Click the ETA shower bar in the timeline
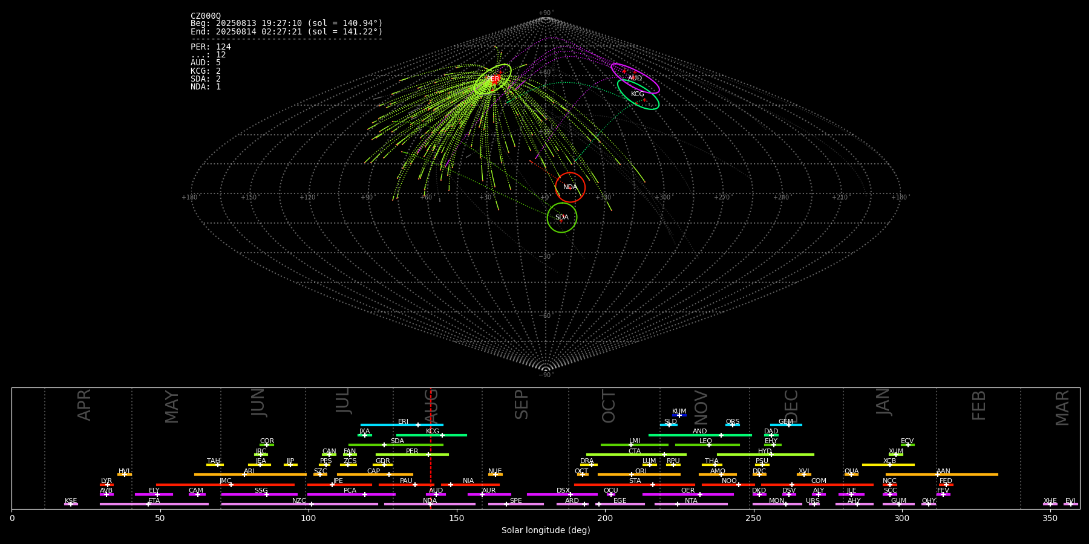The width and height of the screenshot is (1089, 544). point(154,504)
